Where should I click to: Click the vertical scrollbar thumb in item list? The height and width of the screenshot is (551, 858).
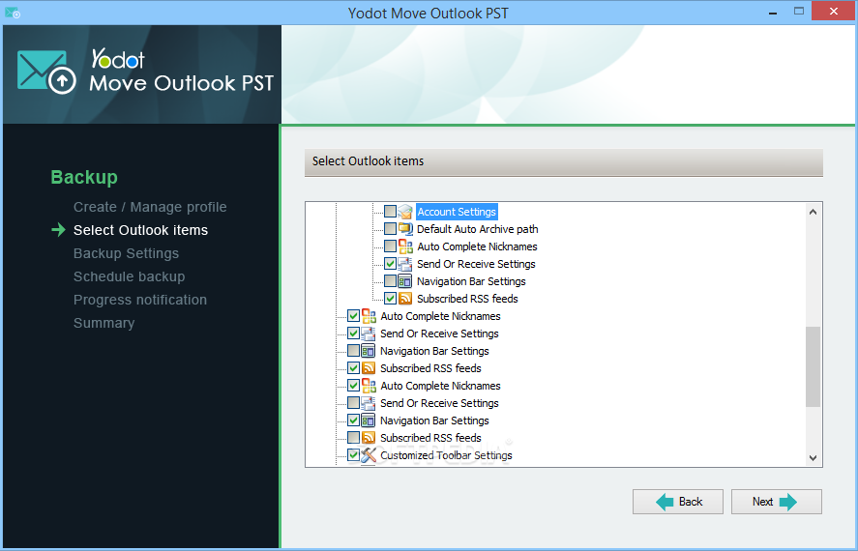tap(814, 366)
